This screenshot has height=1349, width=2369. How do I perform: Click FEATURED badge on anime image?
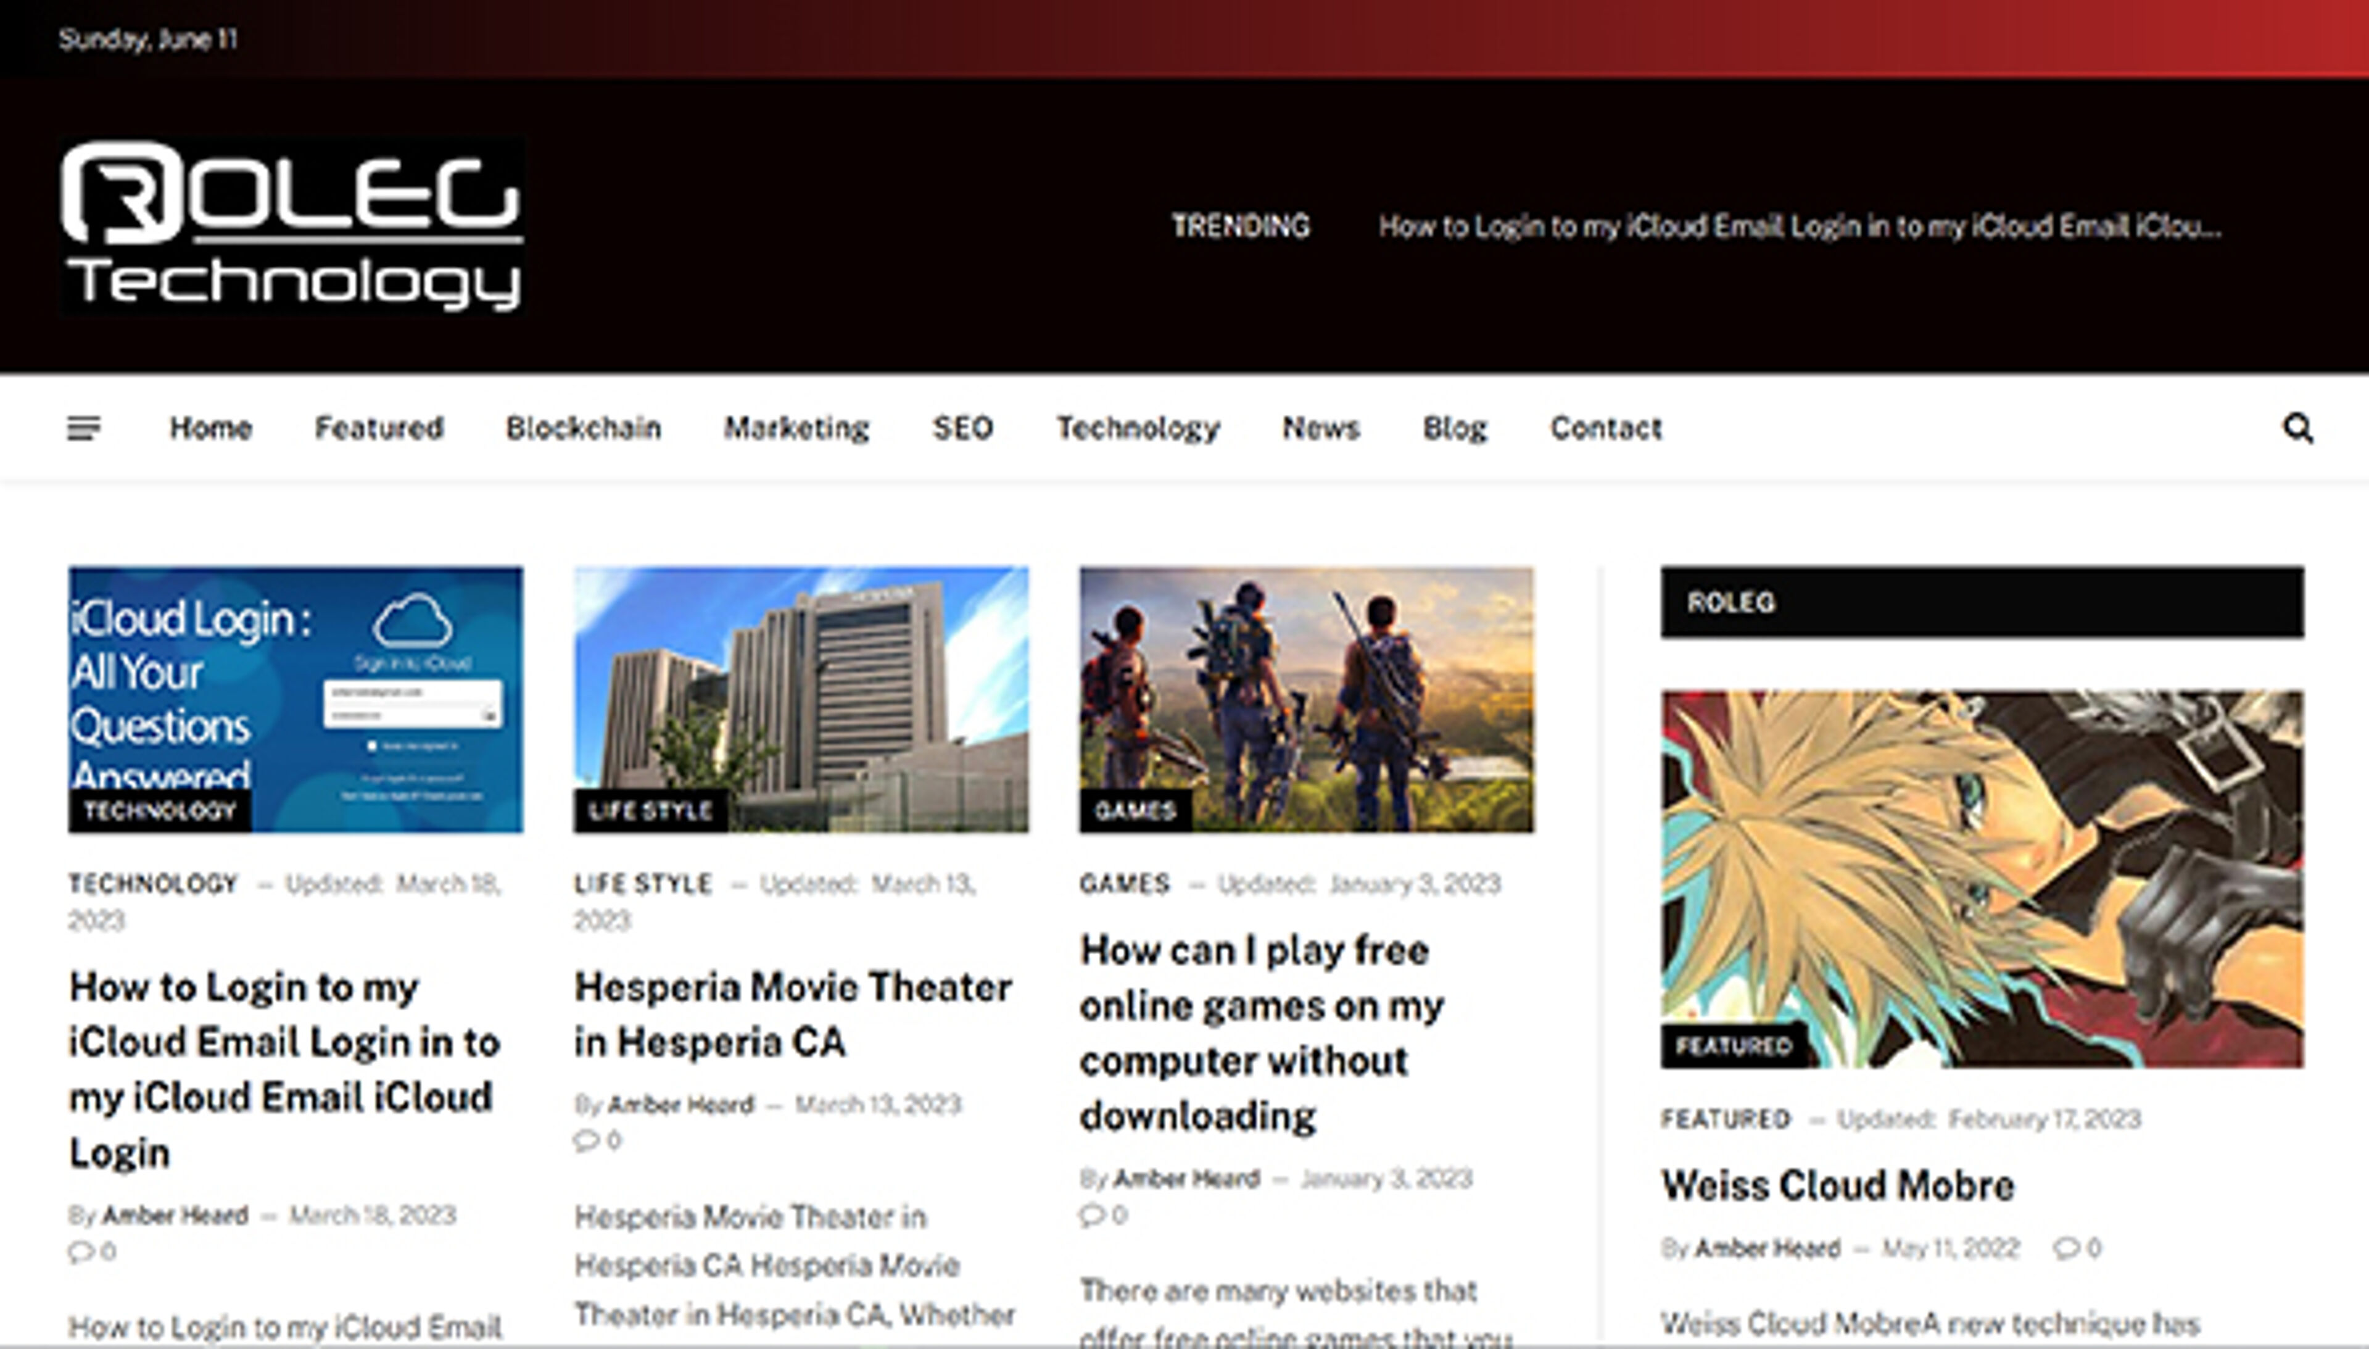[x=1733, y=1046]
